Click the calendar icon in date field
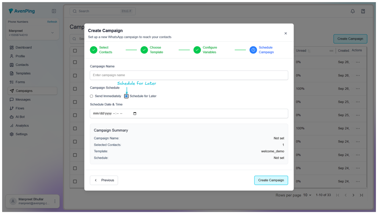The image size is (378, 214). (135, 114)
